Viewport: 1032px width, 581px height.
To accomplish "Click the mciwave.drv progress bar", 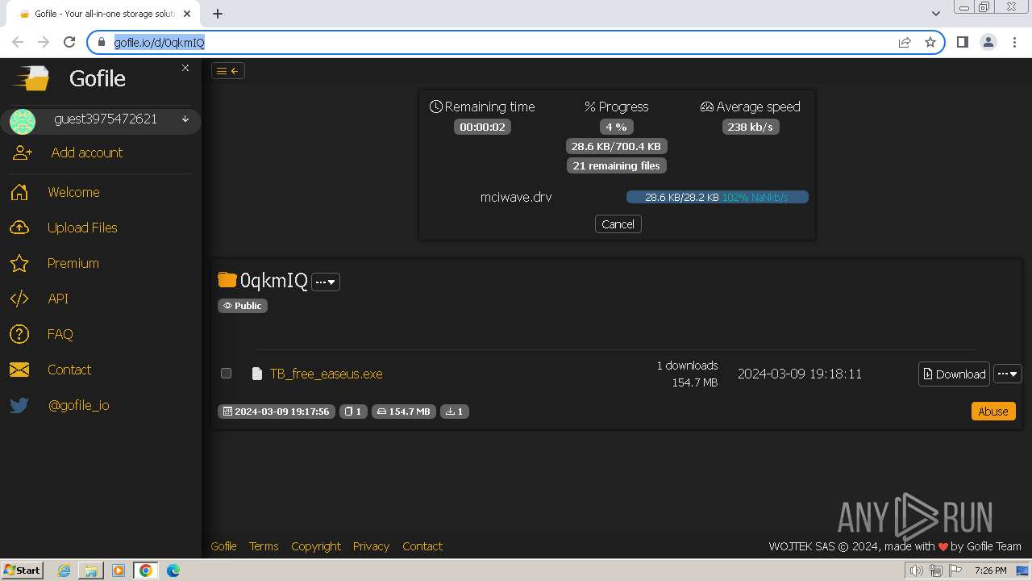I will point(717,197).
